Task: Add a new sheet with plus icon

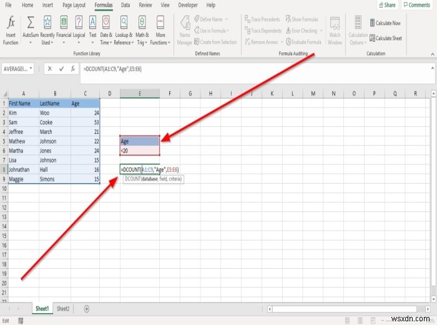Action: (87, 309)
